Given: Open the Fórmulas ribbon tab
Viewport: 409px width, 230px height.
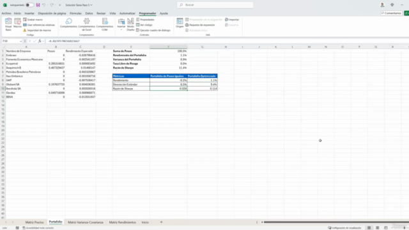Looking at the screenshot, I should [x=75, y=13].
